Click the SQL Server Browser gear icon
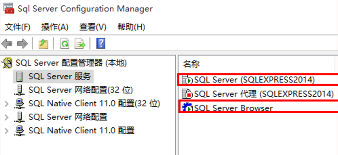338x155 pixels. (187, 107)
